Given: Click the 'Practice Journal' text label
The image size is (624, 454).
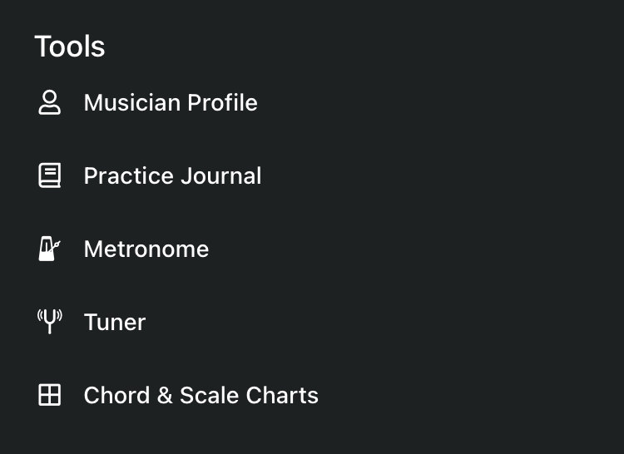Looking at the screenshot, I should pos(172,175).
